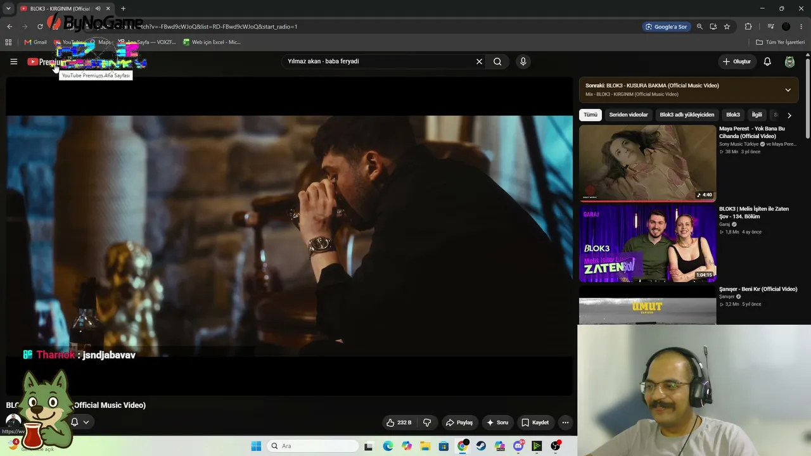
Task: Start voice search with the microphone
Action: click(x=523, y=61)
